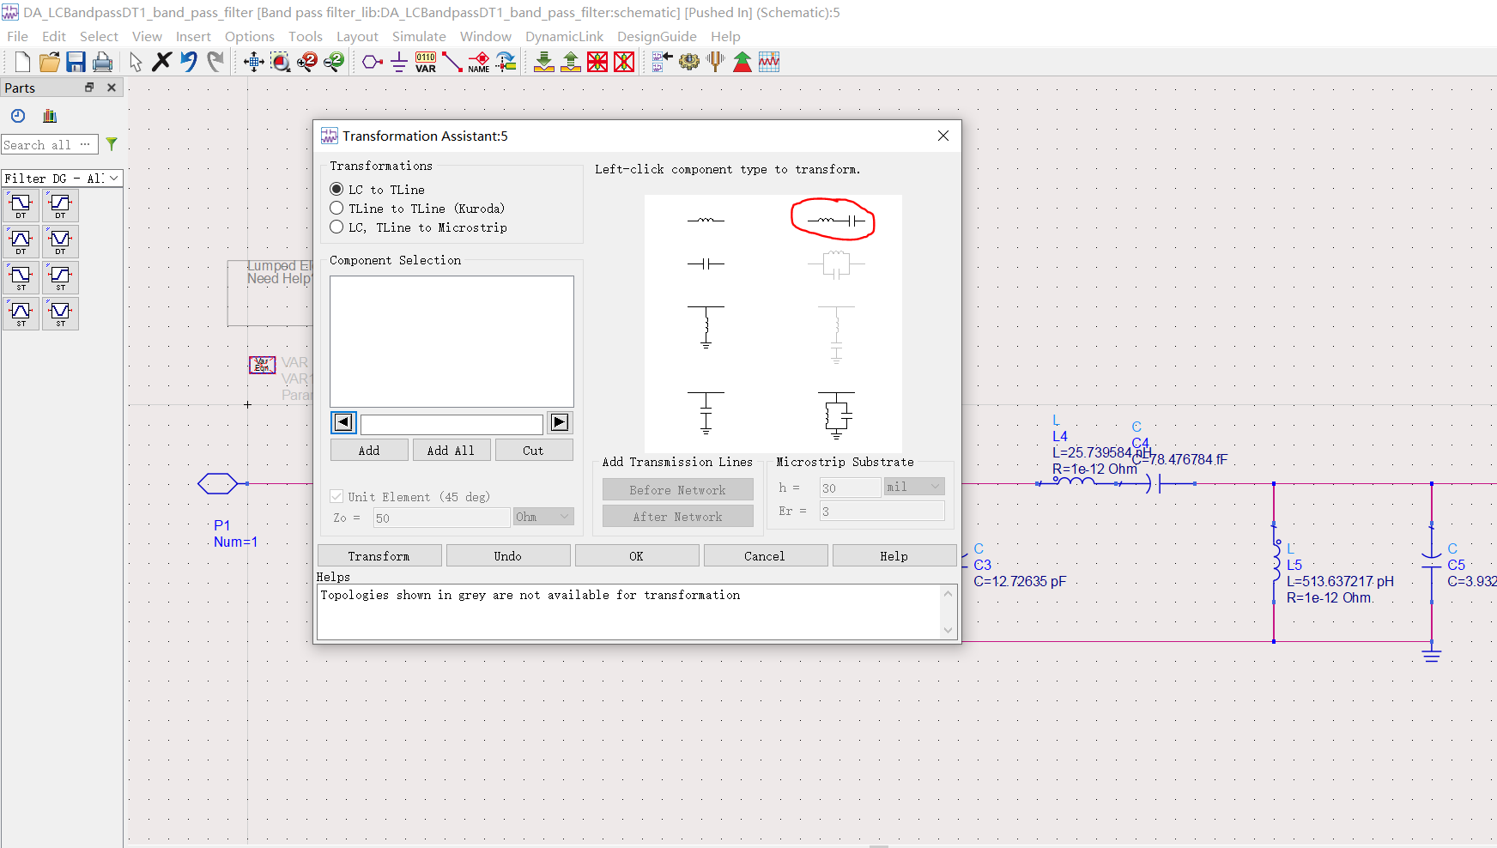The width and height of the screenshot is (1497, 848).
Task: Activate the pointer selection tool
Action: pyautogui.click(x=136, y=62)
